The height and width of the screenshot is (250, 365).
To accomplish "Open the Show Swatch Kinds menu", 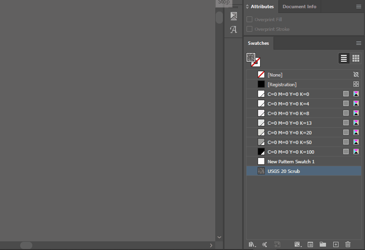I will 298,244.
